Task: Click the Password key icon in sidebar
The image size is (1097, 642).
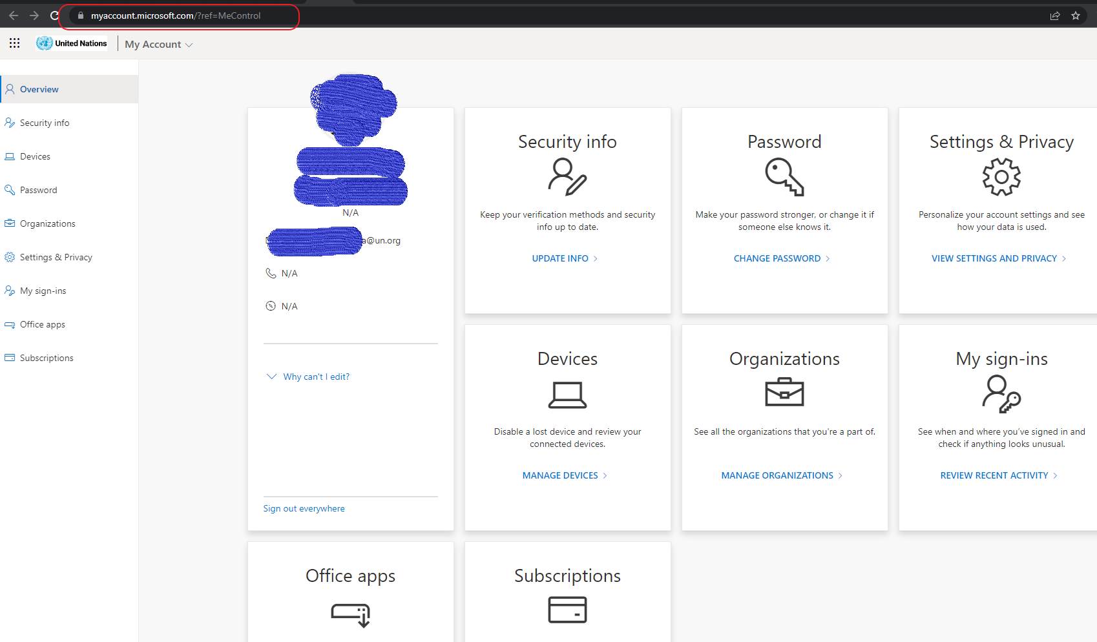Action: 10,190
